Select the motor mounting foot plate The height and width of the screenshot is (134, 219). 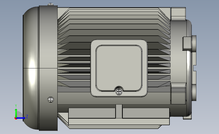(x=119, y=116)
